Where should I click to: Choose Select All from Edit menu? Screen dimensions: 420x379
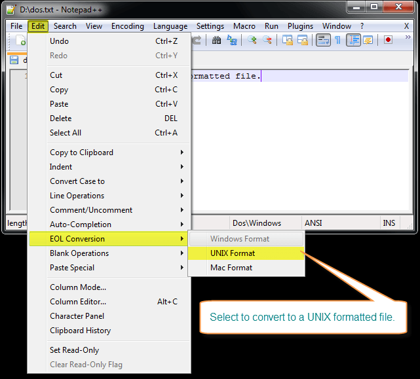pos(110,133)
